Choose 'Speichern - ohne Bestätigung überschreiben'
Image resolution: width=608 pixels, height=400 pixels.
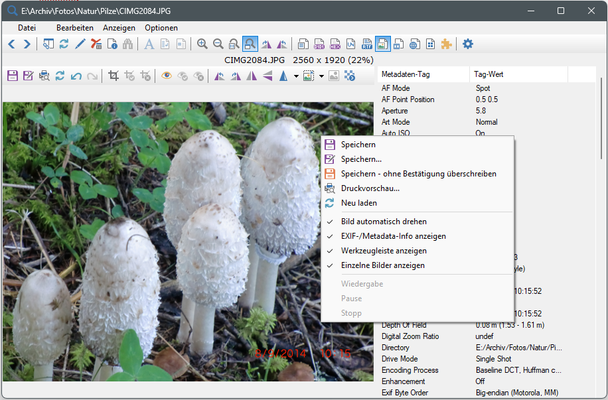coord(418,174)
